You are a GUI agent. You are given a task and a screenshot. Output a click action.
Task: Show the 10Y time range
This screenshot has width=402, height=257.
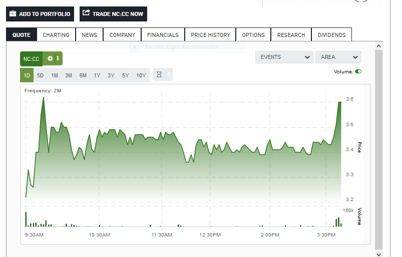(141, 75)
